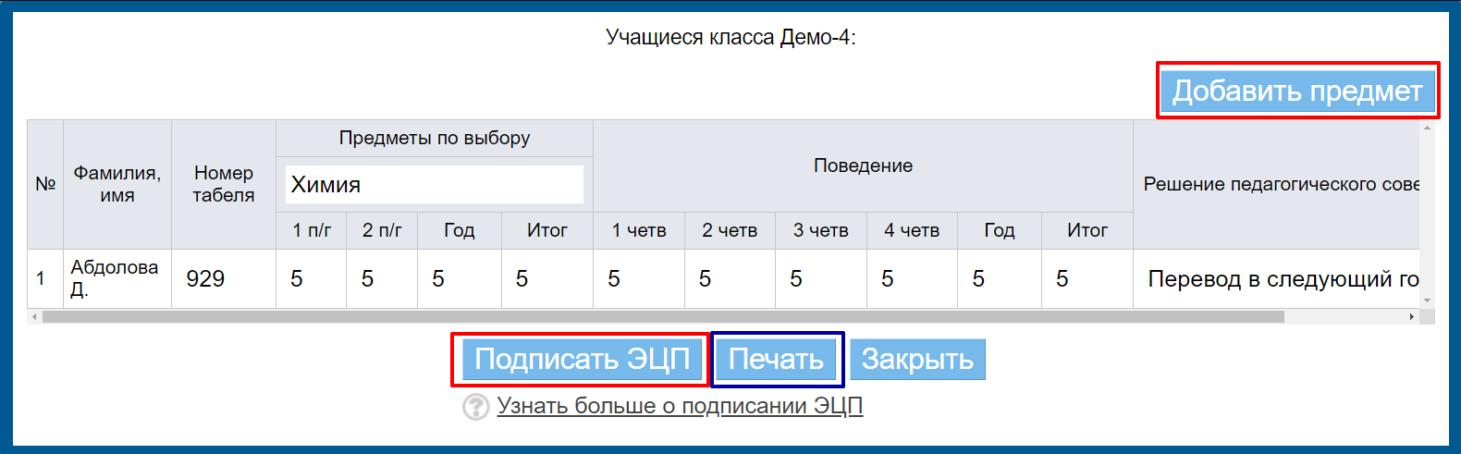Click the Химия subject name field
1461x454 pixels.
tap(435, 184)
